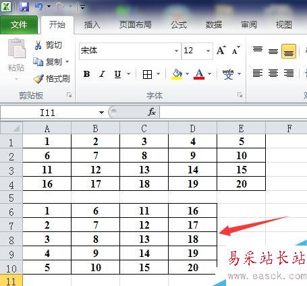Viewport: 307px width, 286px height.
Task: Open fill color dropdown arrow
Action: pos(187,74)
